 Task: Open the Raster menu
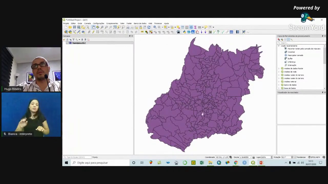[129, 24]
